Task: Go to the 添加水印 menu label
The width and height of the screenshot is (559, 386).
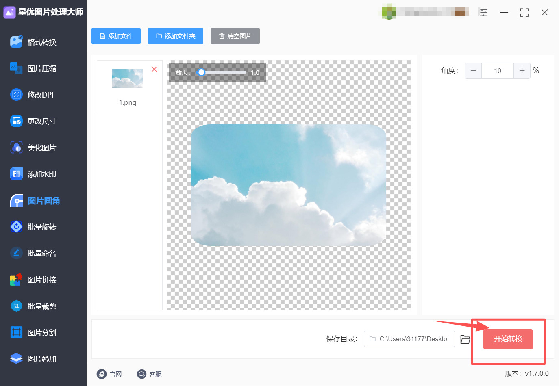Action: tap(42, 174)
